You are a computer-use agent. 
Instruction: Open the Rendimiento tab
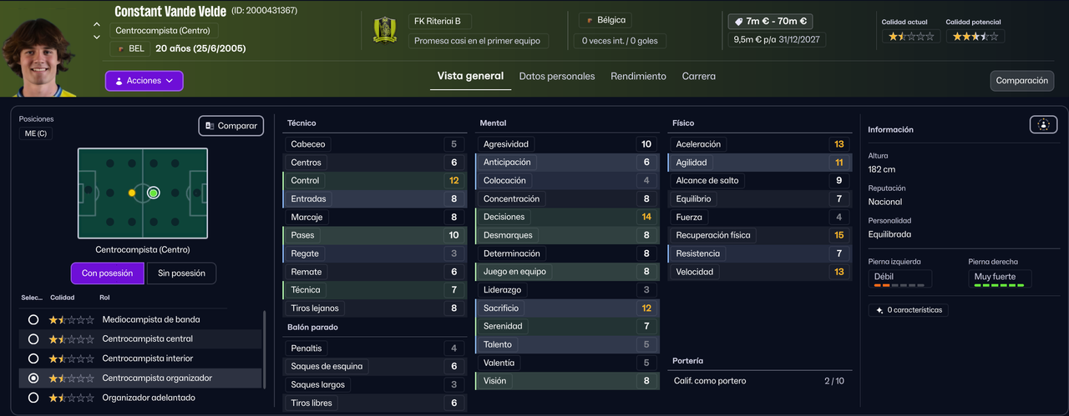pos(638,76)
